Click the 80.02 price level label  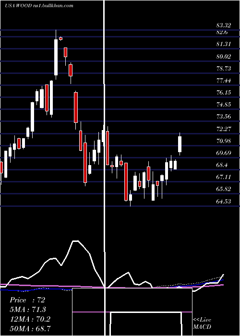(x=224, y=57)
